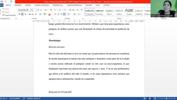Expand highlight color dropdown arrow

point(47,14)
